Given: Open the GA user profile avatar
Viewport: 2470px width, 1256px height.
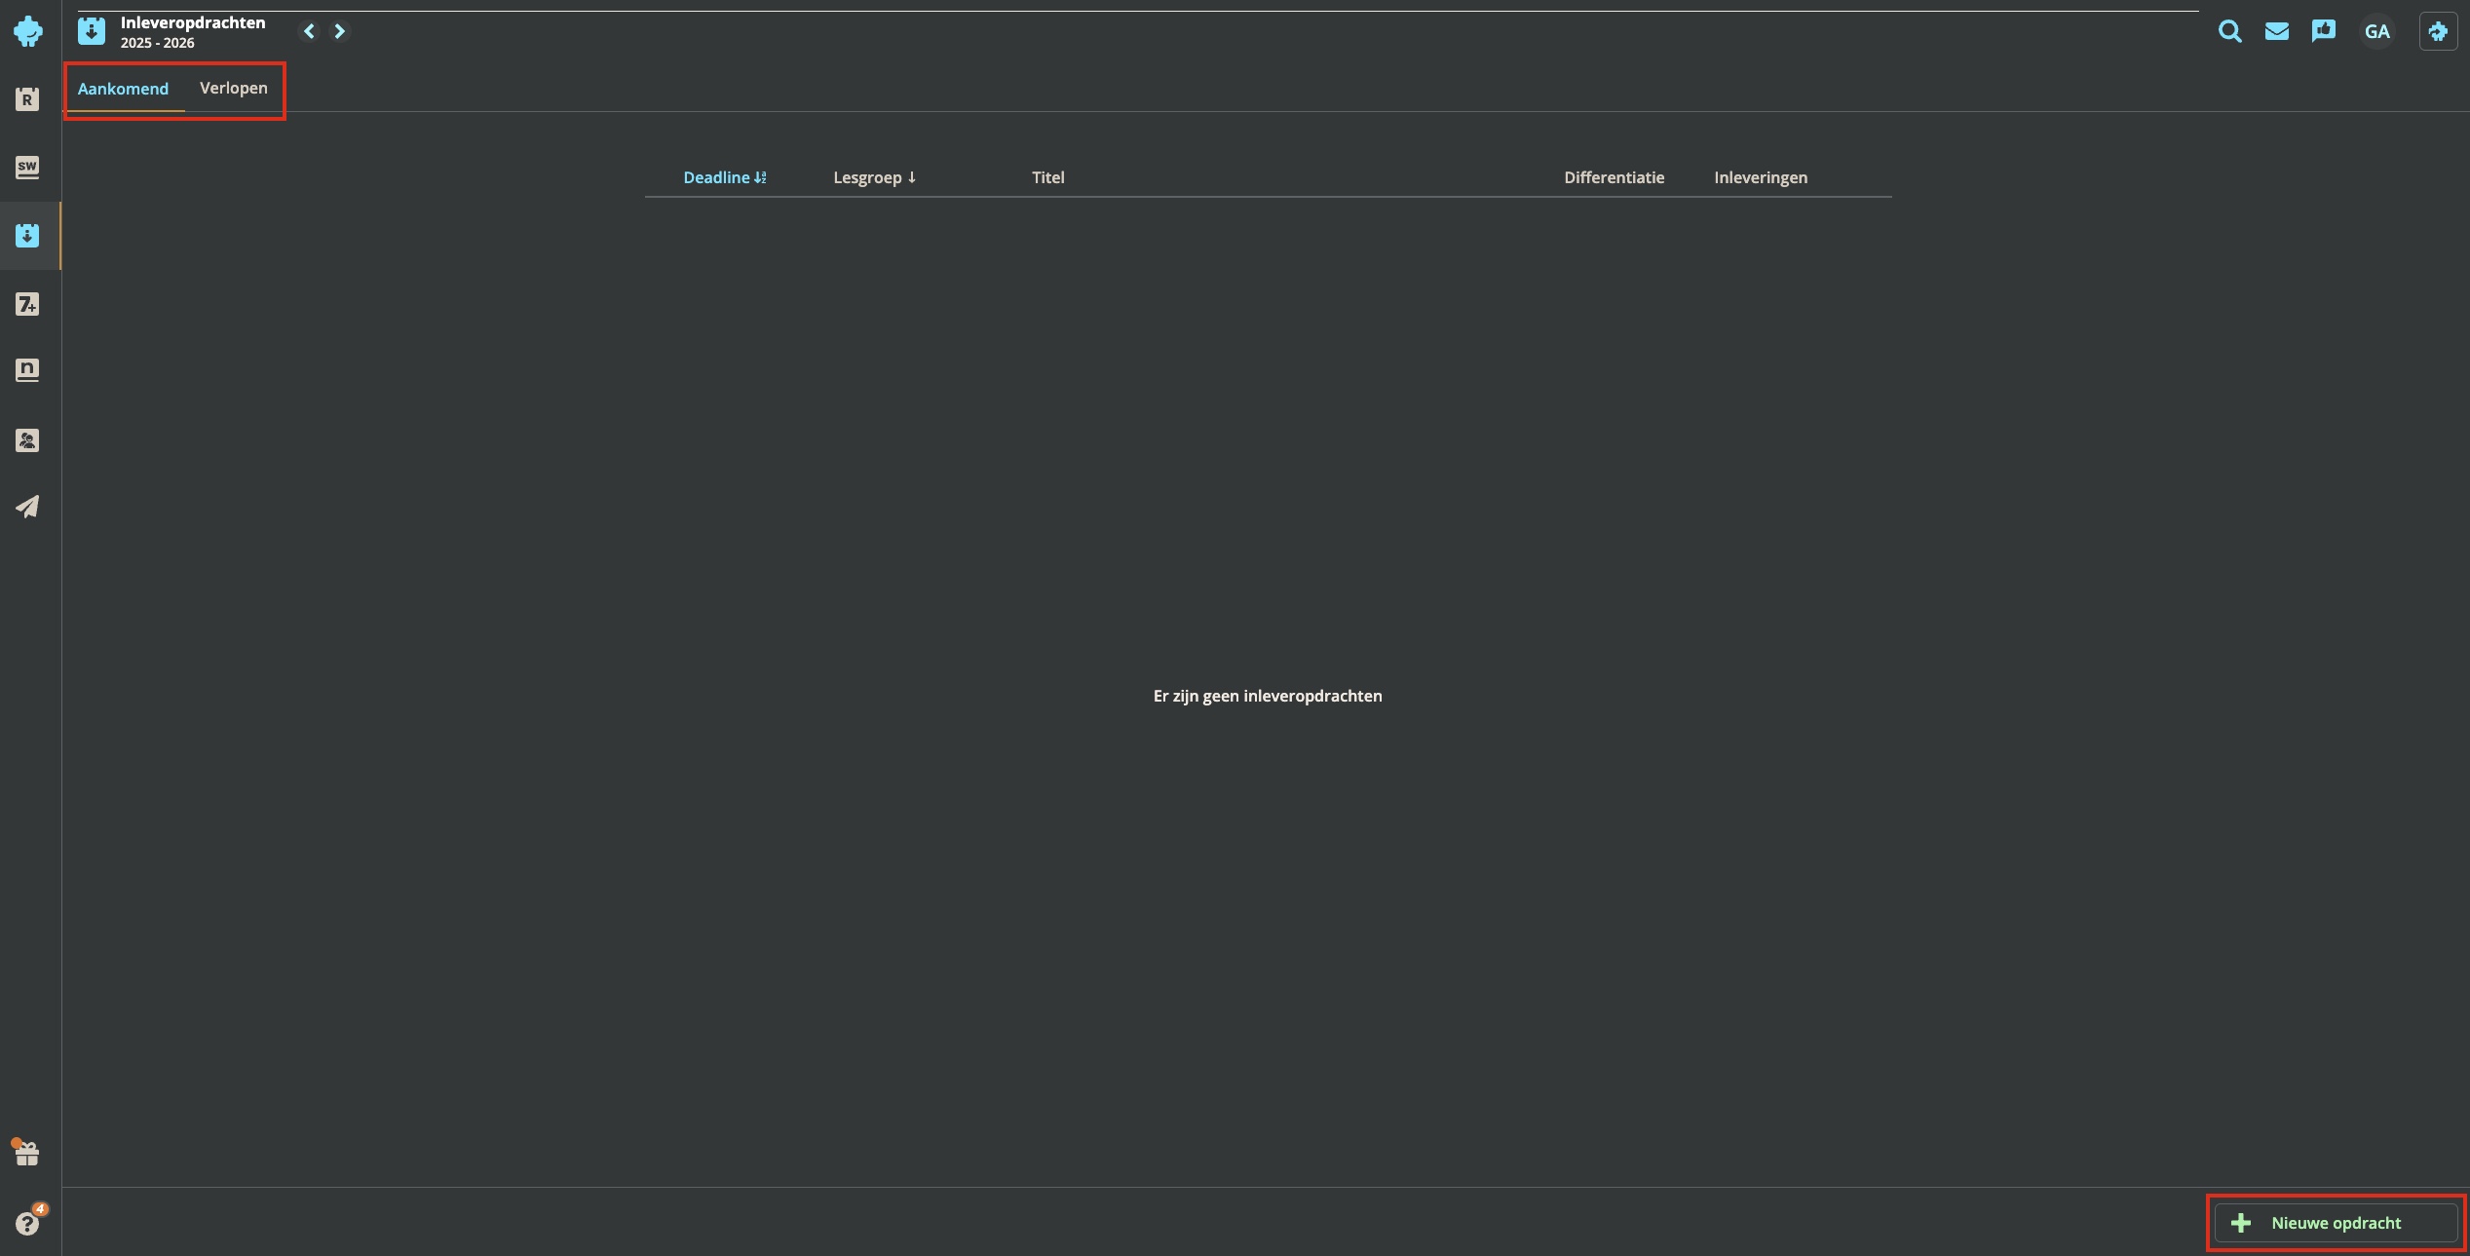Looking at the screenshot, I should pyautogui.click(x=2376, y=31).
